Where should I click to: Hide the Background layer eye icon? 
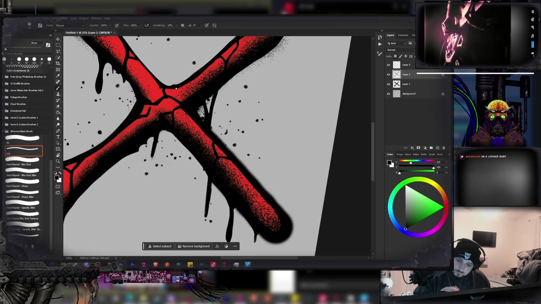388,94
